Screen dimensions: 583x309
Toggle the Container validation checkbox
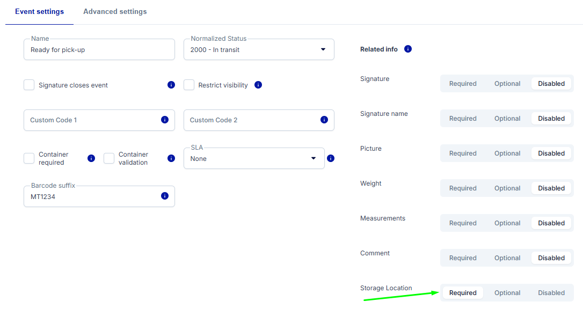(109, 158)
